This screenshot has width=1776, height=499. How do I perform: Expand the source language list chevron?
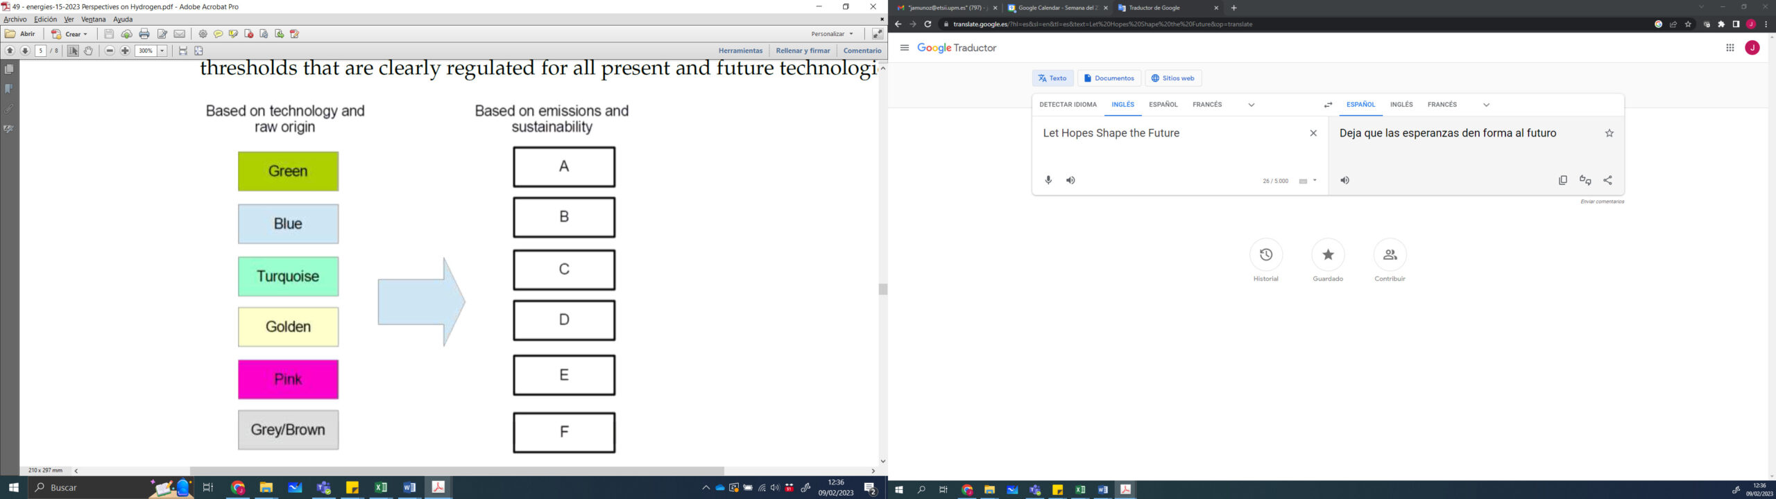(x=1252, y=105)
